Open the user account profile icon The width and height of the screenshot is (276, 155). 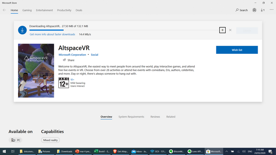pos(254,10)
